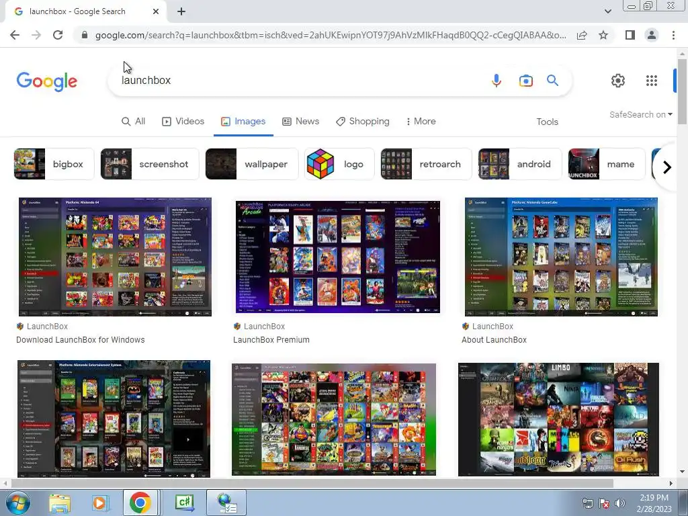The height and width of the screenshot is (516, 688).
Task: Switch to the Videos tab
Action: (183, 122)
